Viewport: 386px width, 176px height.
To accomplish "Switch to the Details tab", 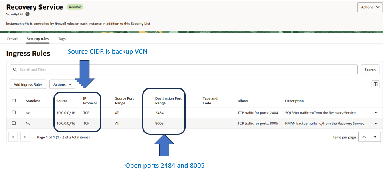I will click(x=13, y=39).
